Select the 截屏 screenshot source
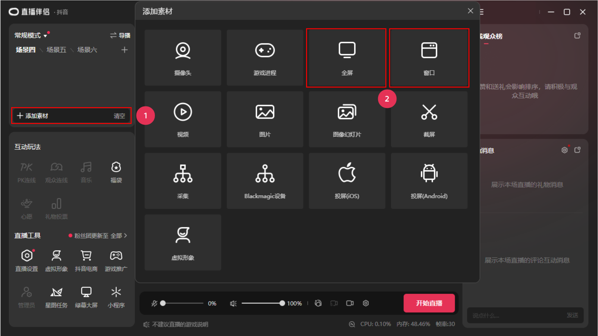The width and height of the screenshot is (598, 336). pyautogui.click(x=429, y=119)
